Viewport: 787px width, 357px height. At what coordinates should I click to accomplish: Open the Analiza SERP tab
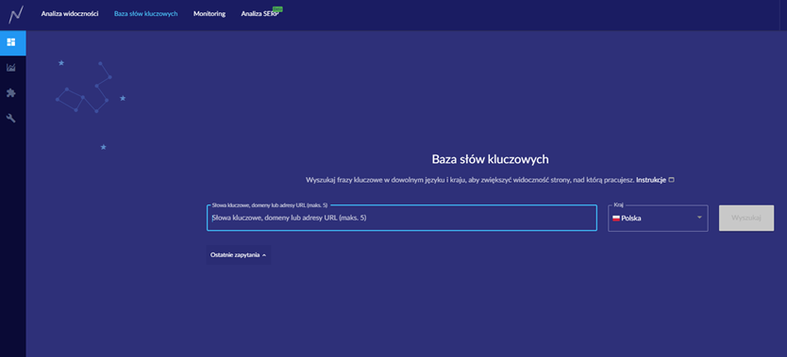[260, 14]
